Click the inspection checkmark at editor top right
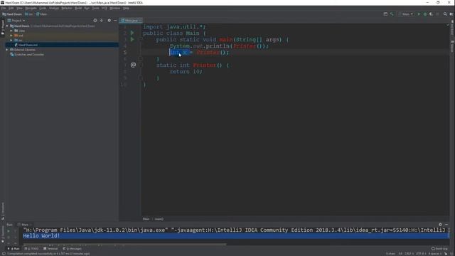Screen dimensions: 455x256 click(x=447, y=26)
